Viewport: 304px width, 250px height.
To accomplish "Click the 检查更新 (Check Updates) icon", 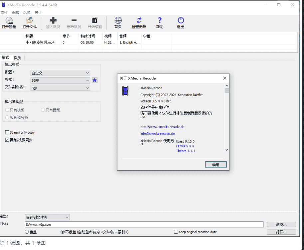I will coord(139,21).
